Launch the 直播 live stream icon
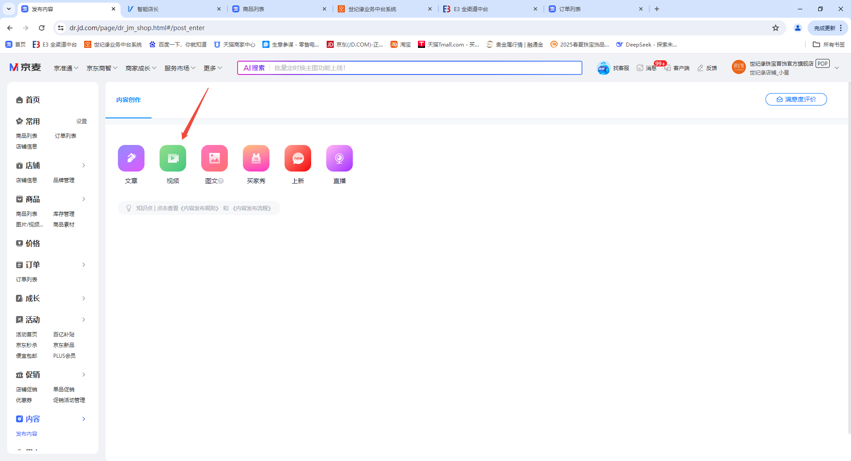Viewport: 851px width, 461px height. tap(340, 158)
